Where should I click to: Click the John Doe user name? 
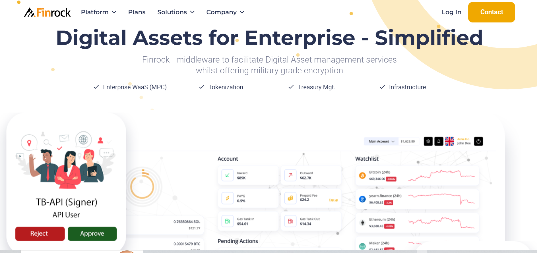tap(464, 143)
